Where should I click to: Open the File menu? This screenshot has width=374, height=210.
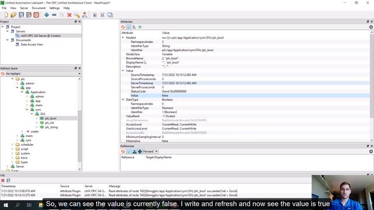point(4,8)
